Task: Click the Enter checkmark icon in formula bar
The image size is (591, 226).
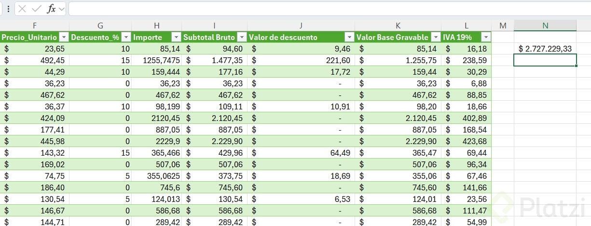Action: [36, 9]
